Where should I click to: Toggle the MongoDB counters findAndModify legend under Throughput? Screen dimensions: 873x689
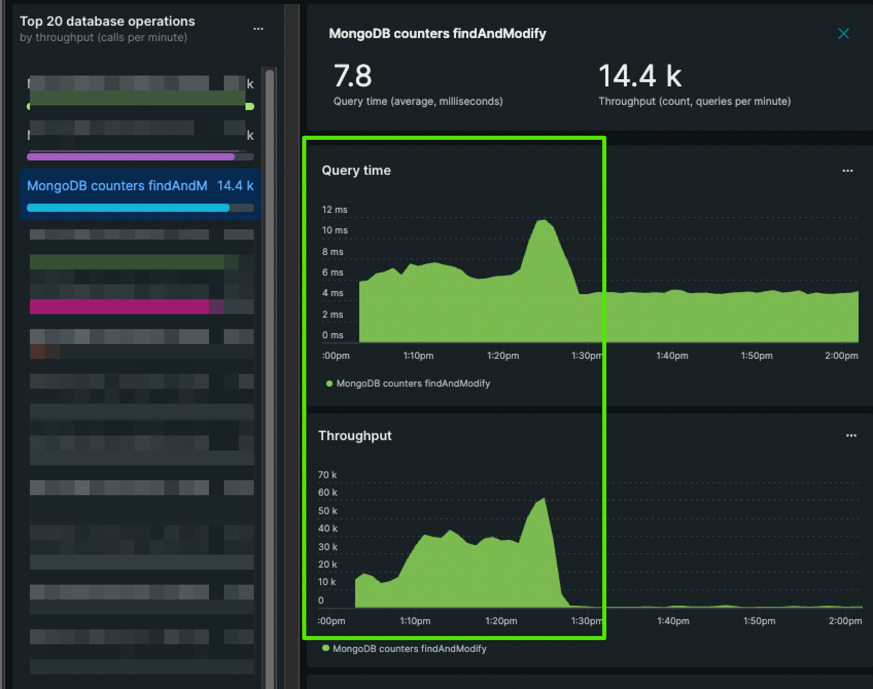pyautogui.click(x=405, y=649)
